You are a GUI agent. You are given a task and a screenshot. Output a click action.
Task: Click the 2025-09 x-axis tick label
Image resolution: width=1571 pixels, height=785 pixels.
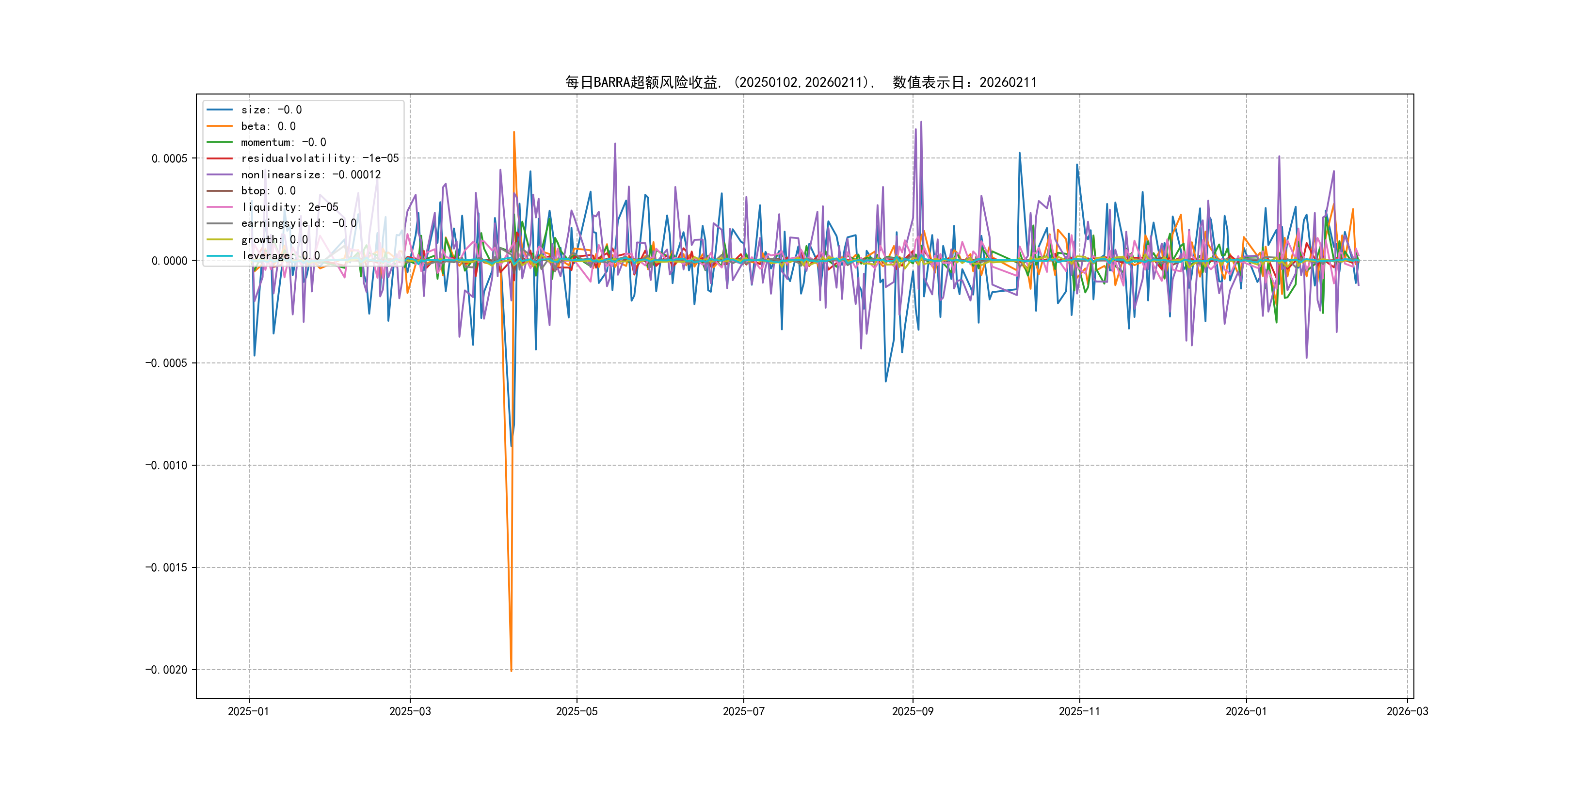[x=913, y=711]
